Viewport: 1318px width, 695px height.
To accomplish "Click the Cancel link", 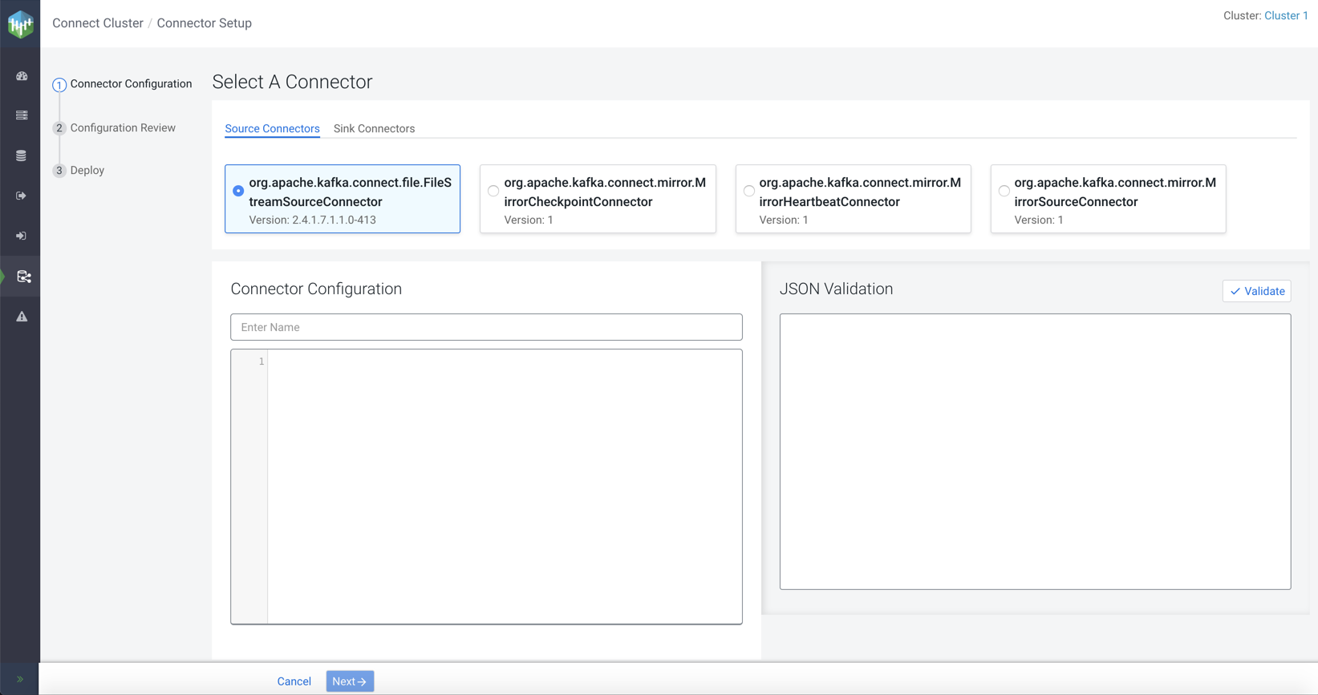I will pos(294,681).
